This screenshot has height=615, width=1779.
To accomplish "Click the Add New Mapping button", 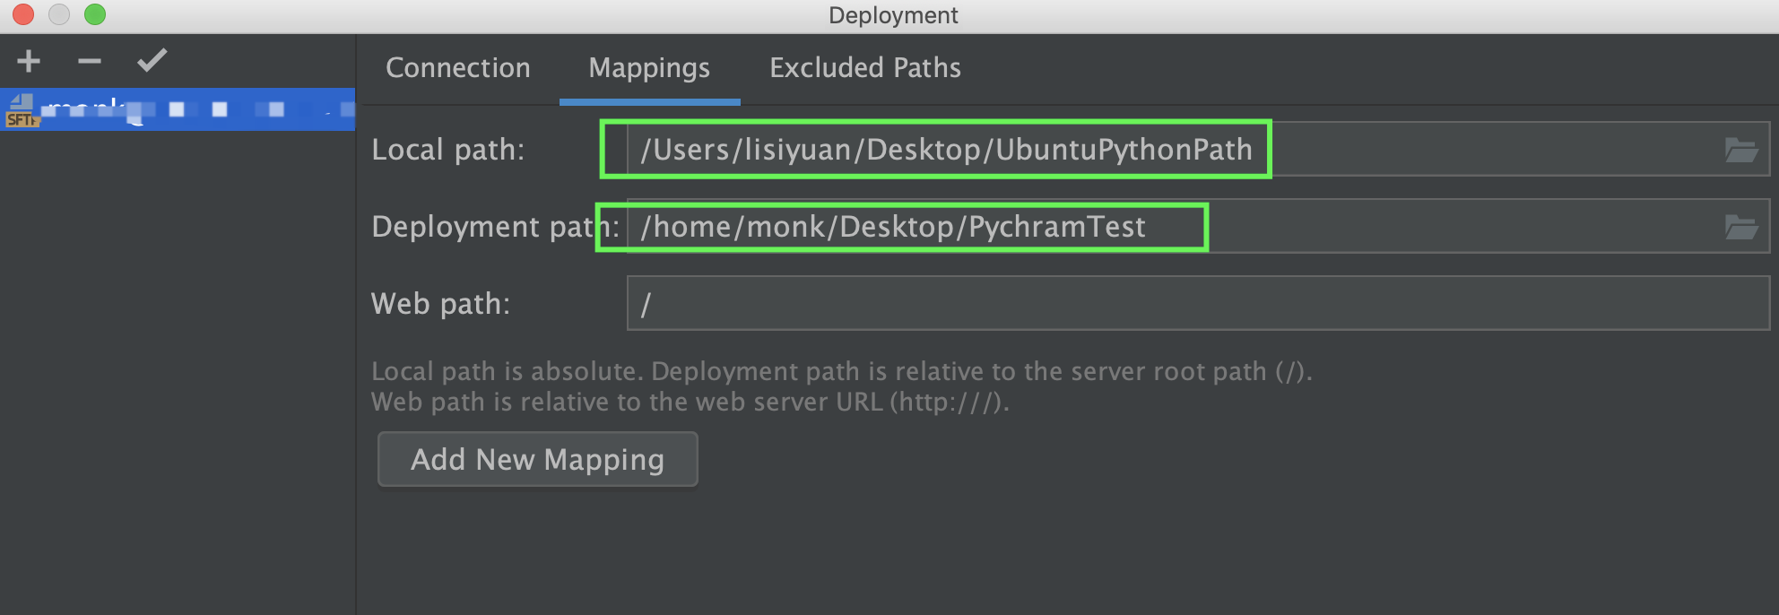I will click(538, 459).
